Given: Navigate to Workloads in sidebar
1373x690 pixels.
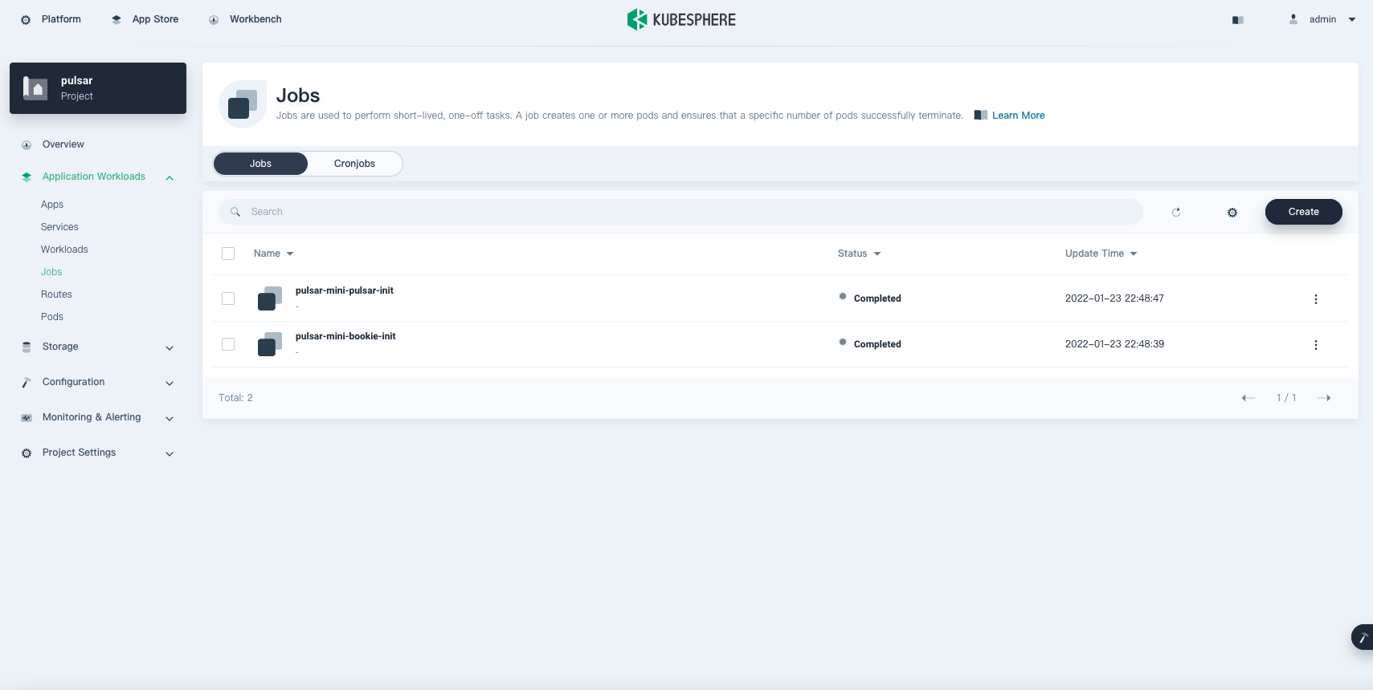Looking at the screenshot, I should pyautogui.click(x=64, y=250).
